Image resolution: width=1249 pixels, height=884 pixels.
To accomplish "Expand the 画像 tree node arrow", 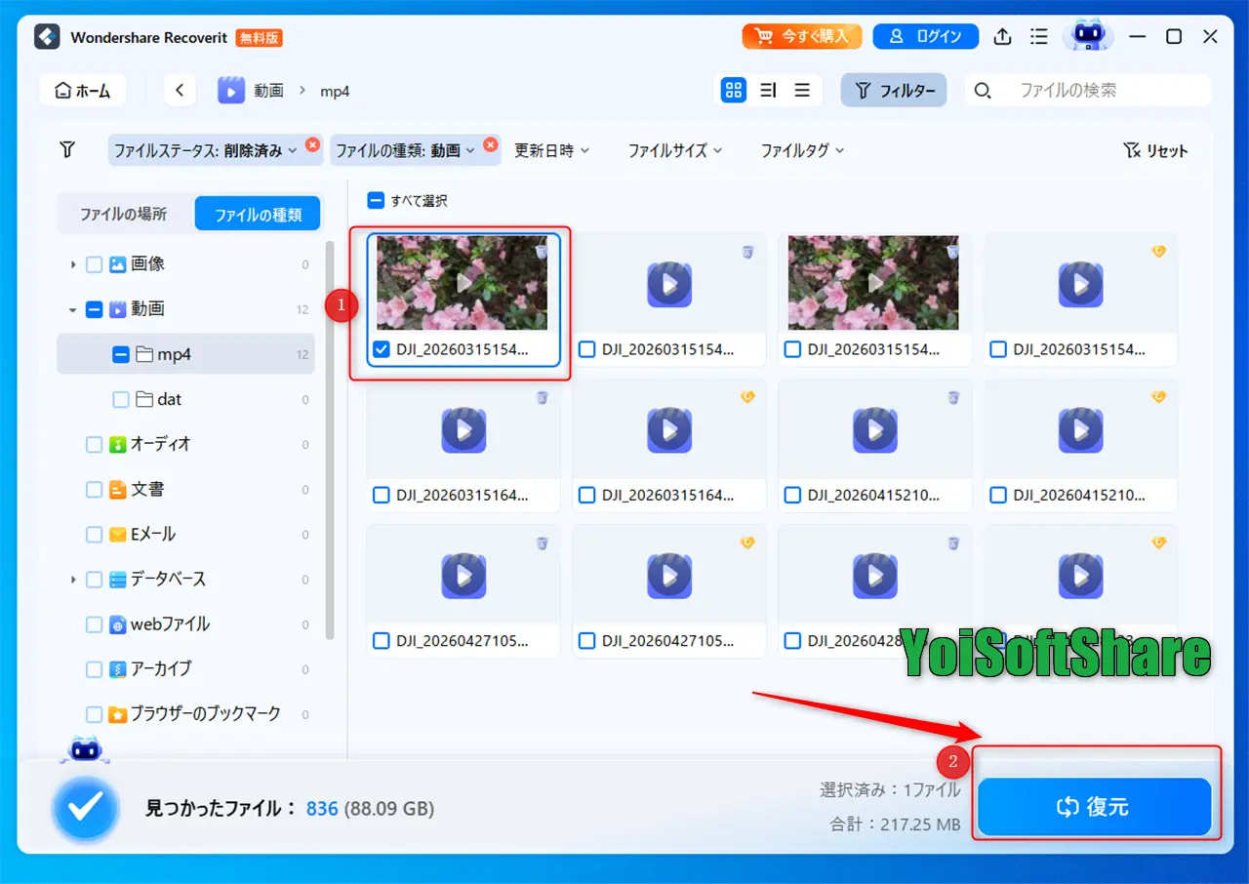I will click(73, 264).
